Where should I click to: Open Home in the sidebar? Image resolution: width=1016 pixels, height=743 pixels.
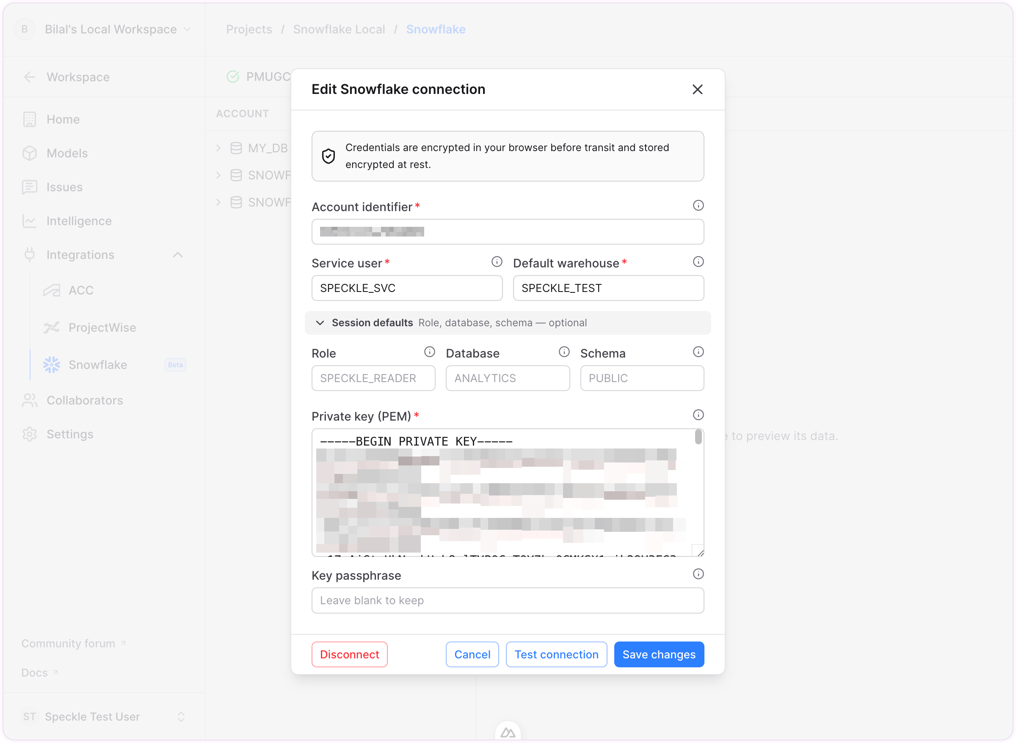pyautogui.click(x=63, y=119)
